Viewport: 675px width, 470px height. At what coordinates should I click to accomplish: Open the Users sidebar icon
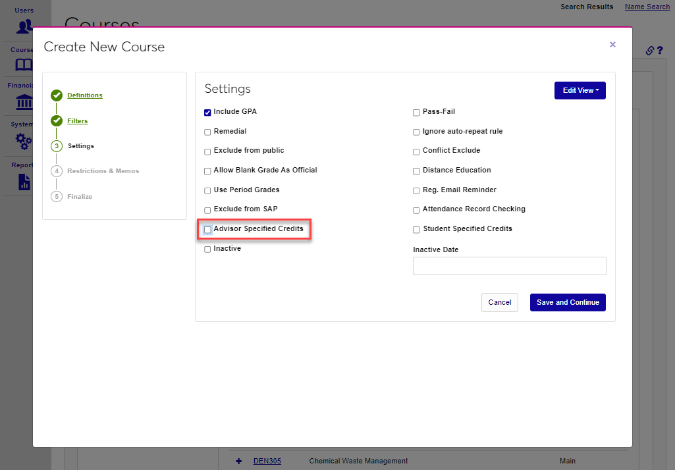24,27
